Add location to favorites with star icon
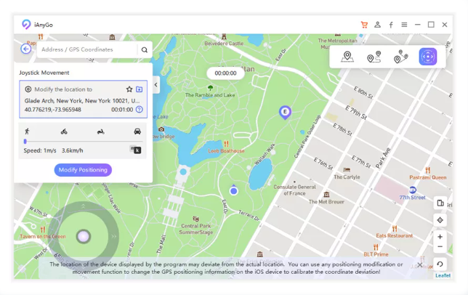Viewport: 468px width, 295px height. (x=129, y=89)
